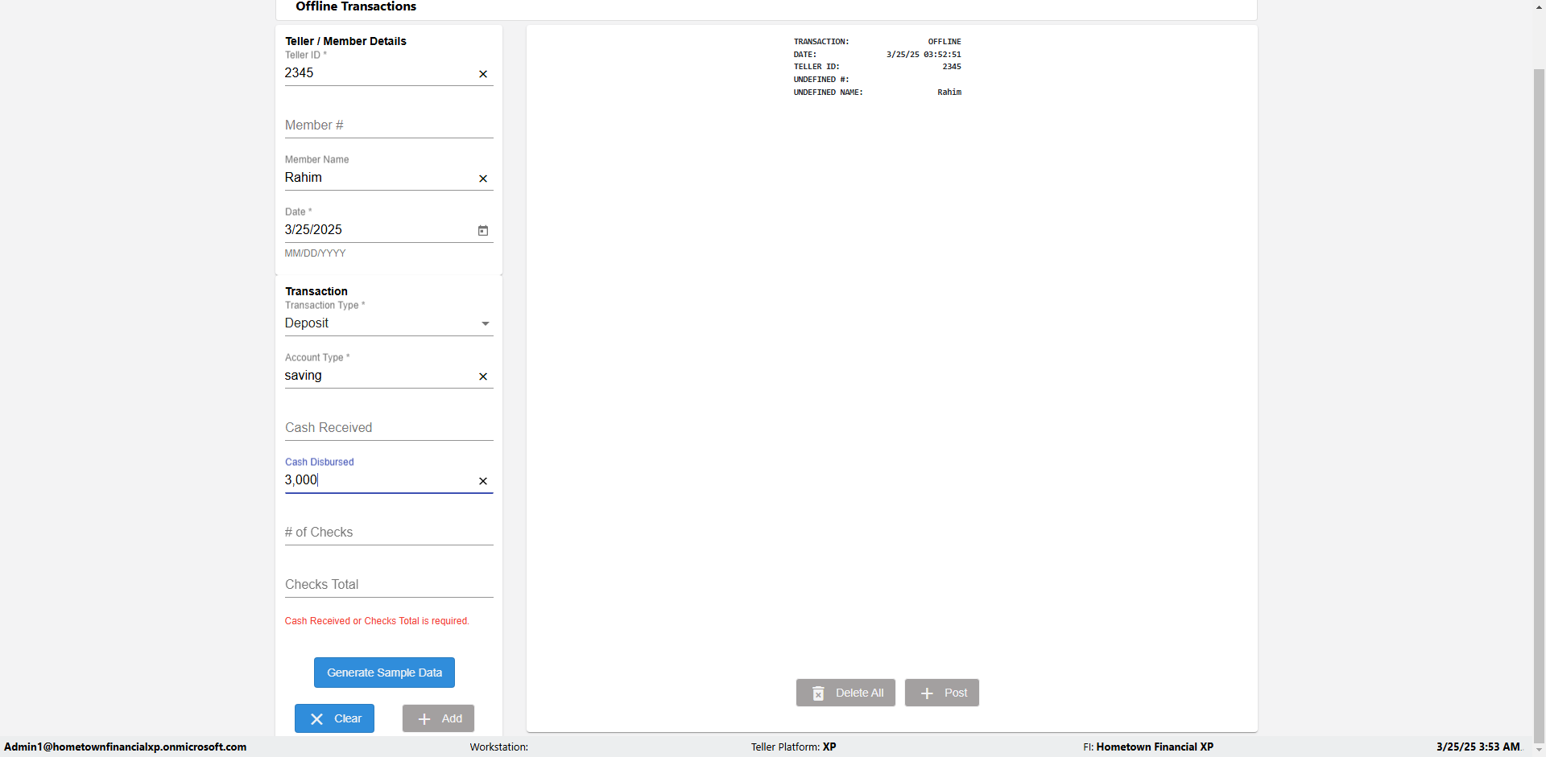Click the 'Teller Platform: XP' status text
The image size is (1546, 757).
tap(794, 747)
